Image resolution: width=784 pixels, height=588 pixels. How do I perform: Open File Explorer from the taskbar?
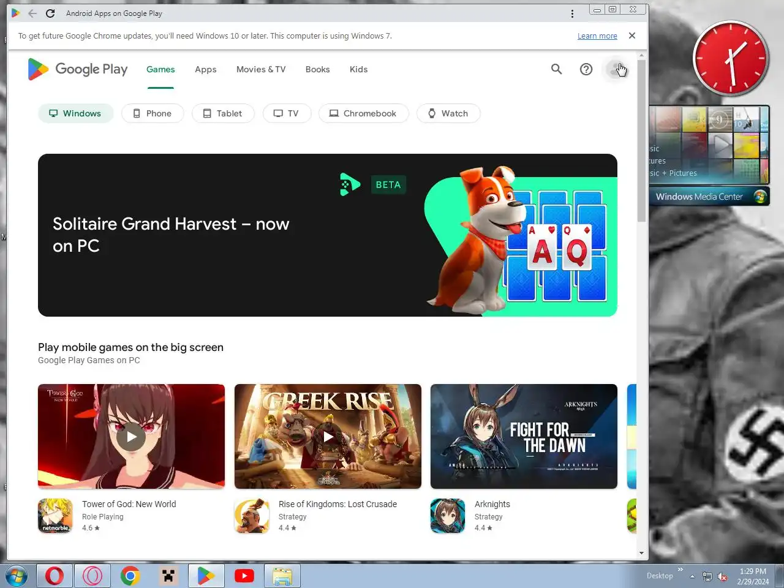[x=282, y=576]
